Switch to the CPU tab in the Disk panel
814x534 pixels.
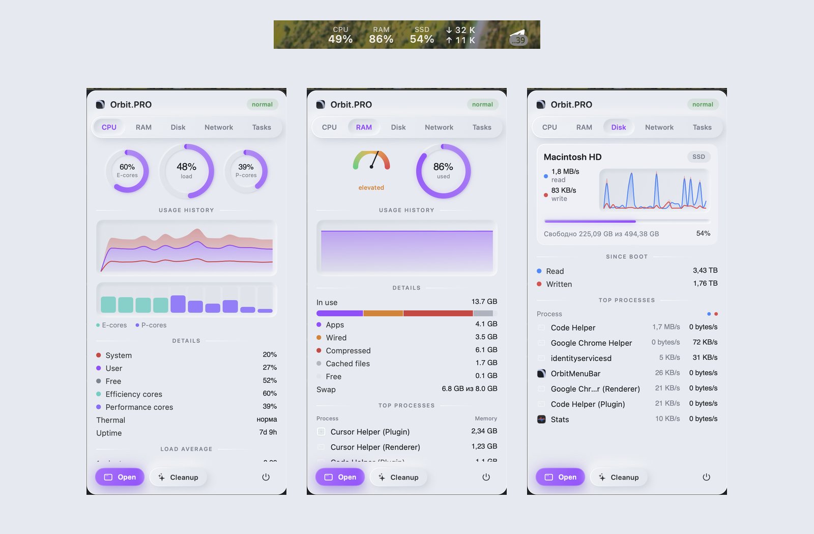click(x=549, y=127)
